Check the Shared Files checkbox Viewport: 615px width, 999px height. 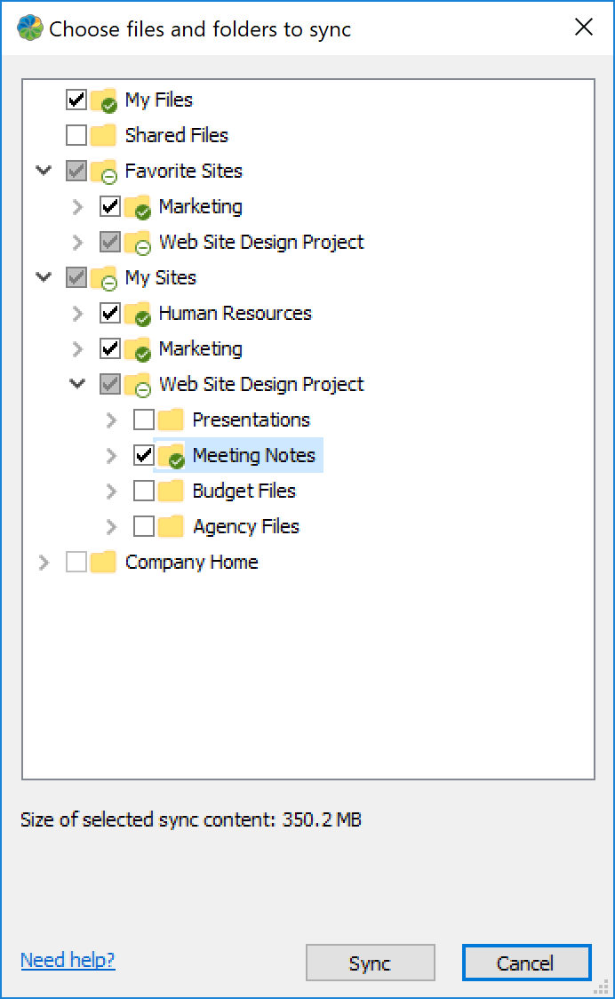click(x=76, y=135)
